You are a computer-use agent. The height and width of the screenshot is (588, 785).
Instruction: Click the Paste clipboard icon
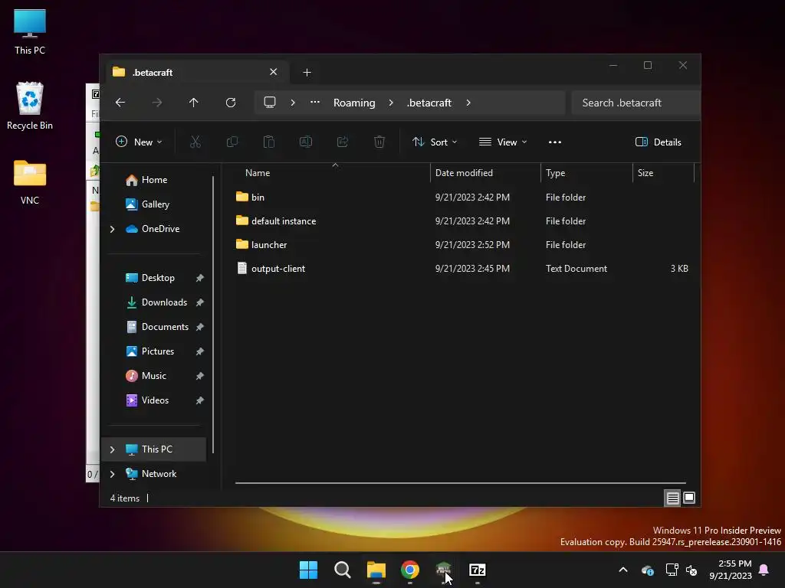[269, 142]
